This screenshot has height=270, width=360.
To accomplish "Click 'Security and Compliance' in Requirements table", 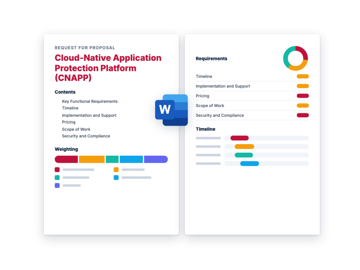I will click(x=220, y=115).
